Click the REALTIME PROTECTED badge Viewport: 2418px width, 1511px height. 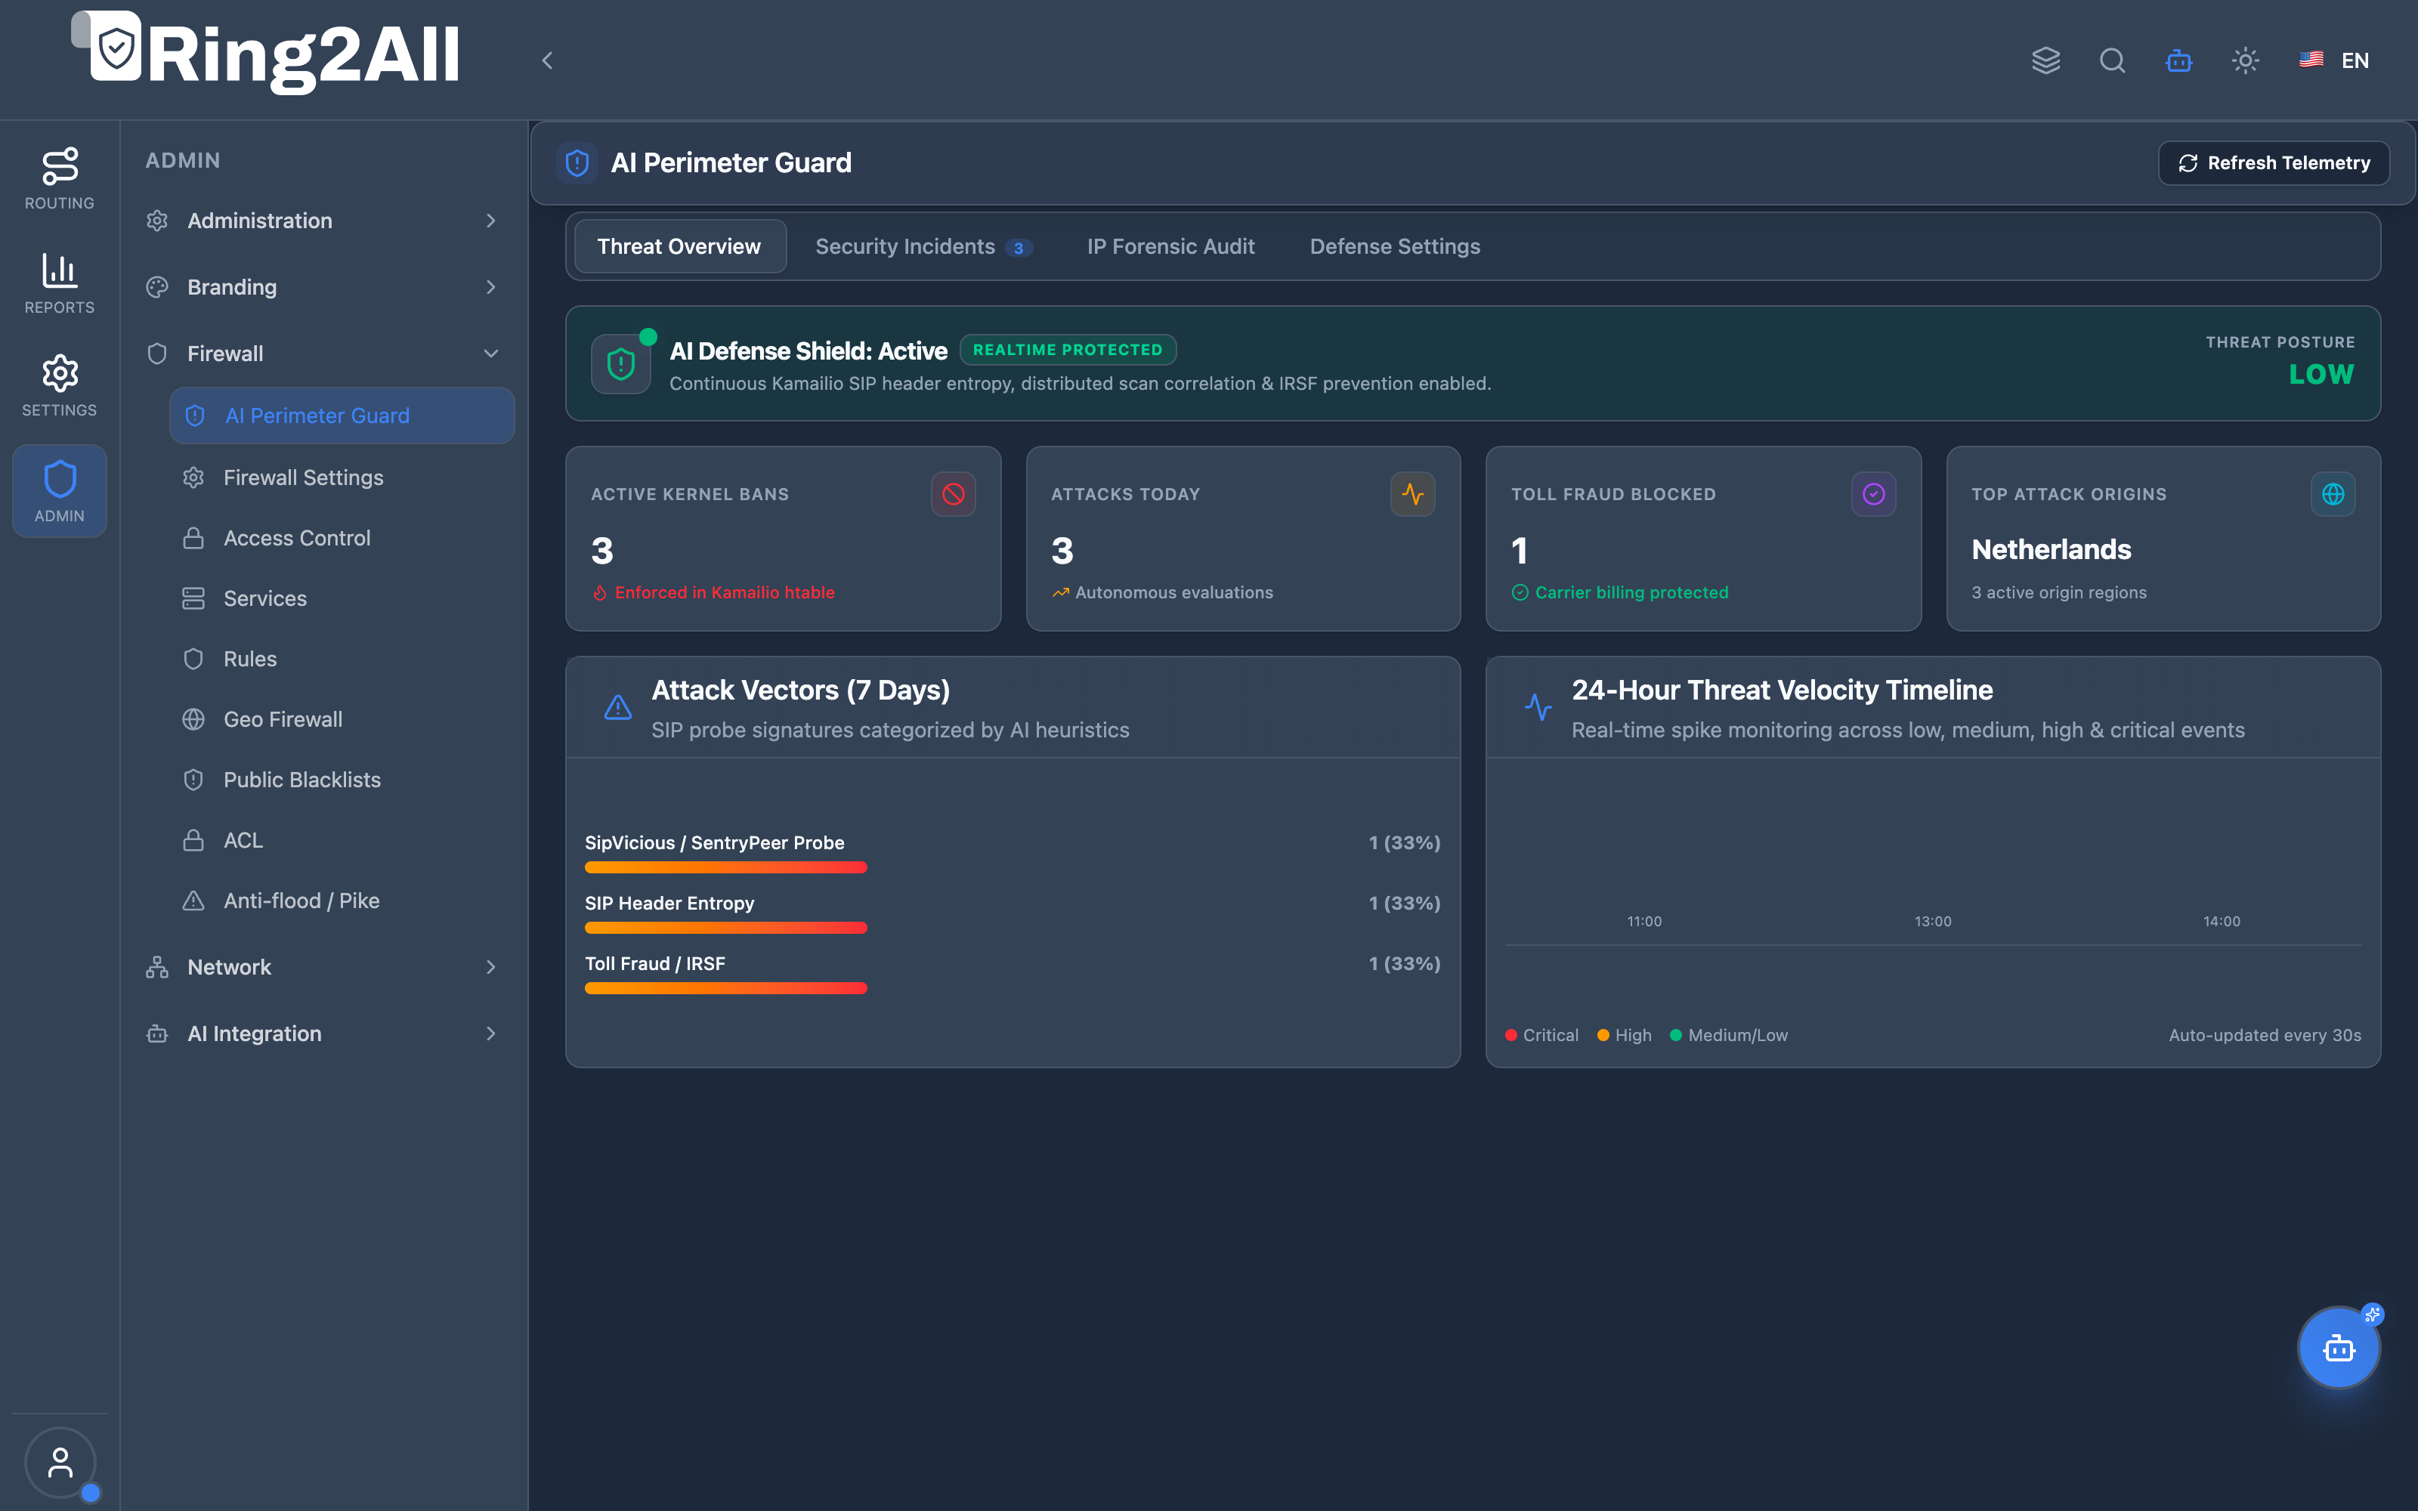tap(1068, 350)
